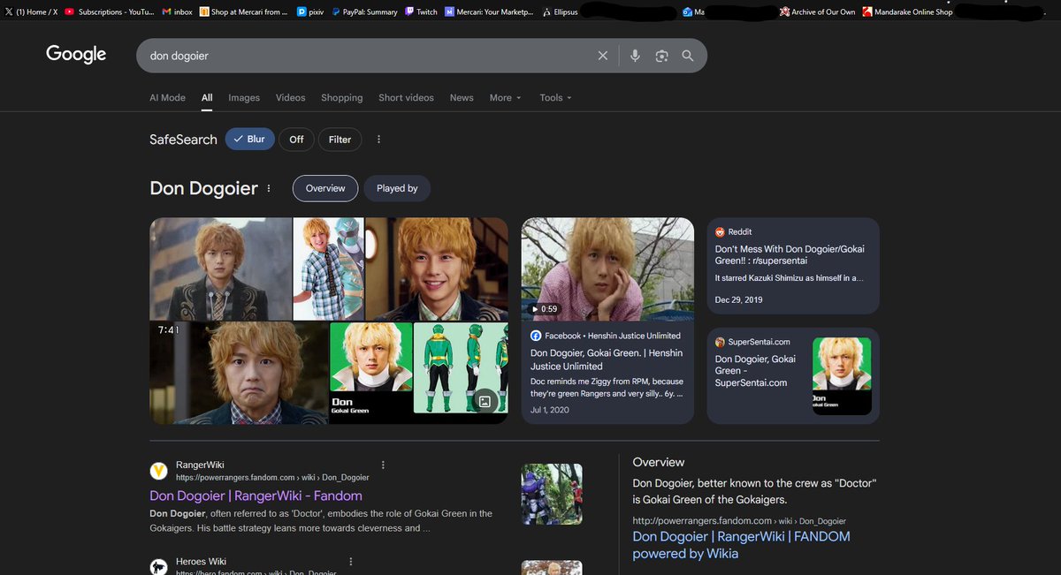Switch to Mandarake Online Shop tab
This screenshot has height=575, width=1061.
pos(907,12)
